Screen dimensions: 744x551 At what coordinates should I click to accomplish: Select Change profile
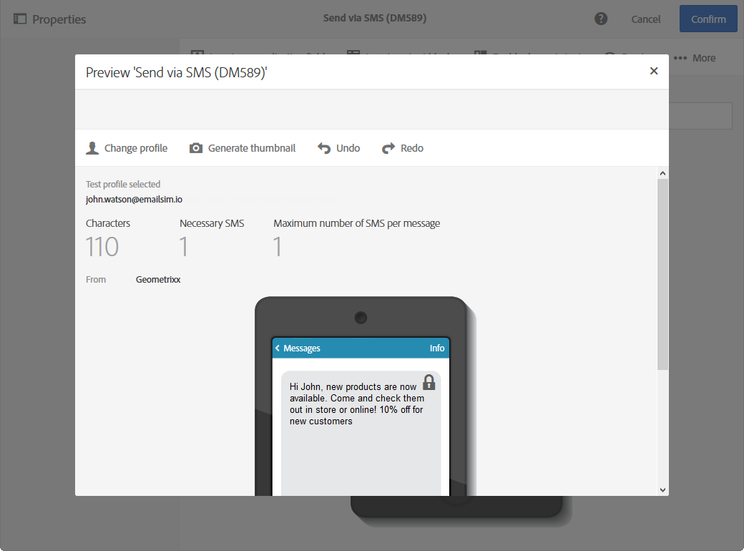[x=136, y=148]
